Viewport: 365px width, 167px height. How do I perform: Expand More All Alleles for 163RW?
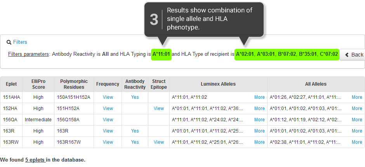pos(357,142)
